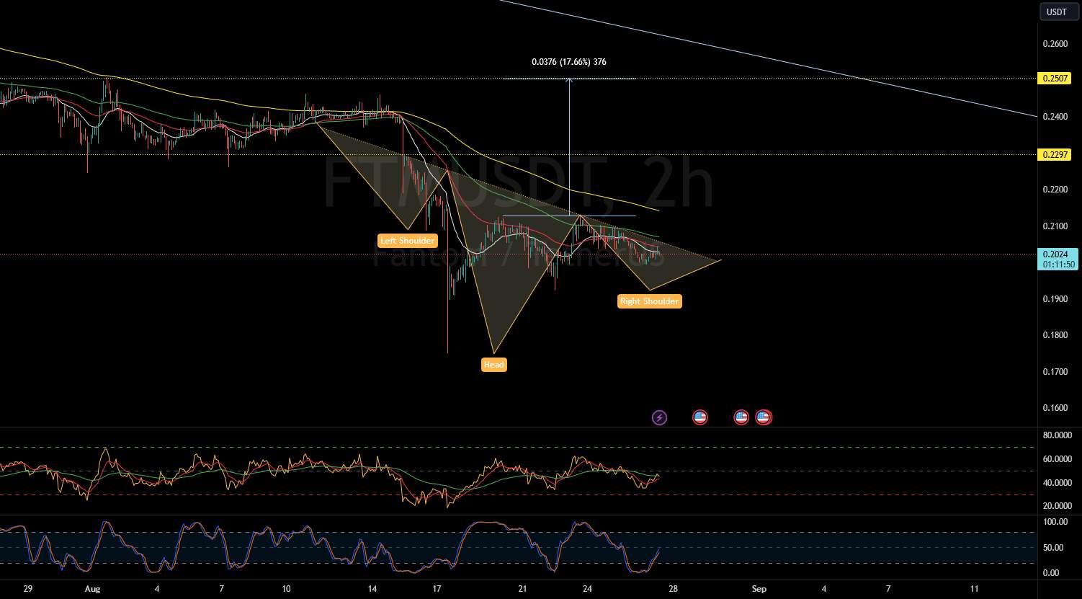Click the 100.00 stochastic axis value
Viewport: 1082px width, 599px height.
click(1055, 521)
